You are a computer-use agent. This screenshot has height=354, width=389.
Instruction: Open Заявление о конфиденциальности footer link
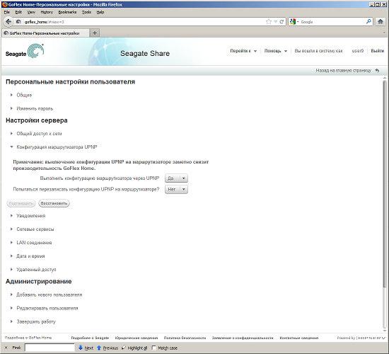(x=243, y=338)
